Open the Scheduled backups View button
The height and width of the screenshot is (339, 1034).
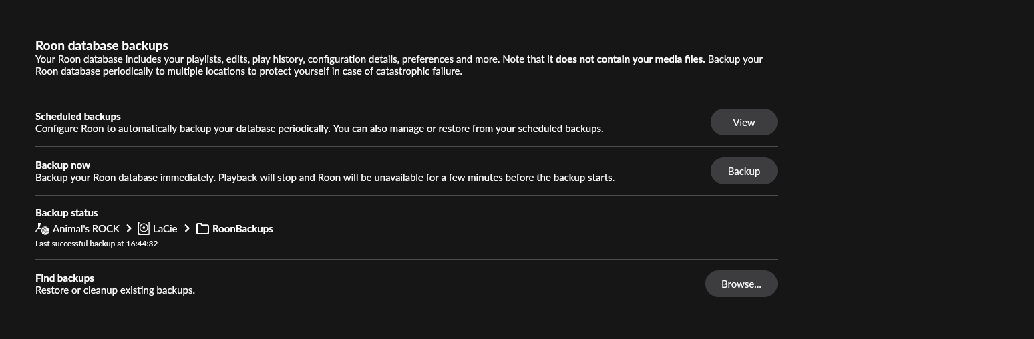pyautogui.click(x=743, y=122)
